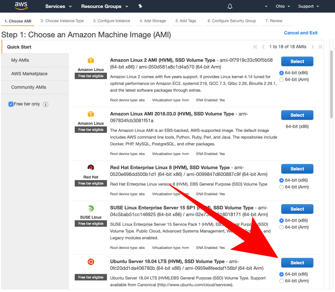Click the Ubuntu Server 18.04 LTS (HVM) title
335x292 pixels.
[x=167, y=261]
